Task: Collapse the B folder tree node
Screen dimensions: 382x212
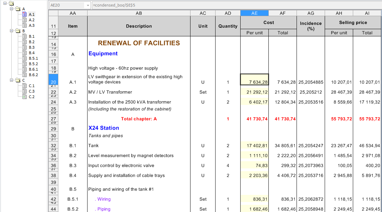Action: coord(12,31)
